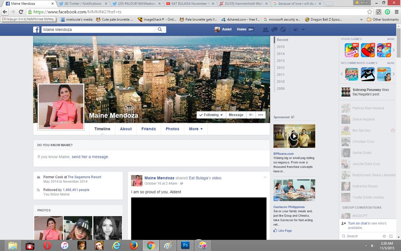Viewport: 401px width, 251px height.
Task: Open the More tab dropdown
Action: point(196,129)
